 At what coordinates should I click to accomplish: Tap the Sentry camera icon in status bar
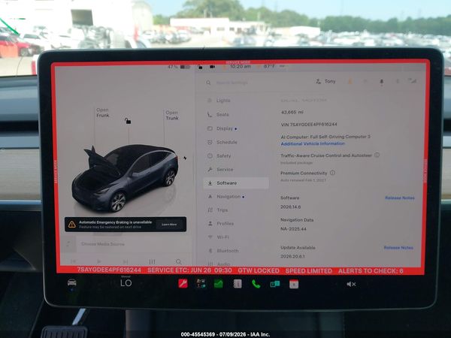(x=212, y=67)
